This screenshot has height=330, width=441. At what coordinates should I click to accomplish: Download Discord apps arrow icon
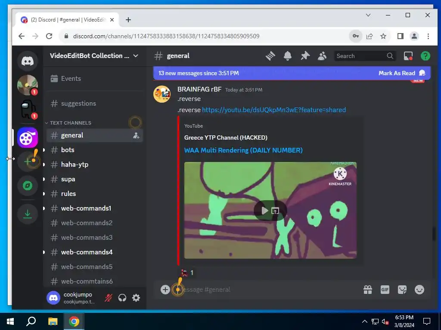pyautogui.click(x=28, y=214)
